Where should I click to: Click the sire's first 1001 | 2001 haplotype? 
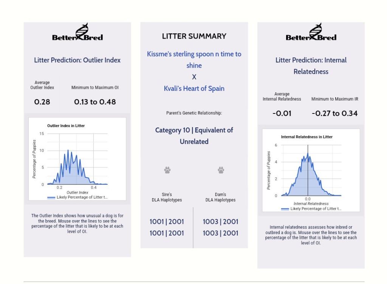point(167,222)
